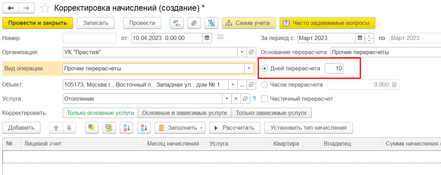The width and height of the screenshot is (441, 175).
Task: Open calculator for Часов перерасчета
Action: coord(394,85)
